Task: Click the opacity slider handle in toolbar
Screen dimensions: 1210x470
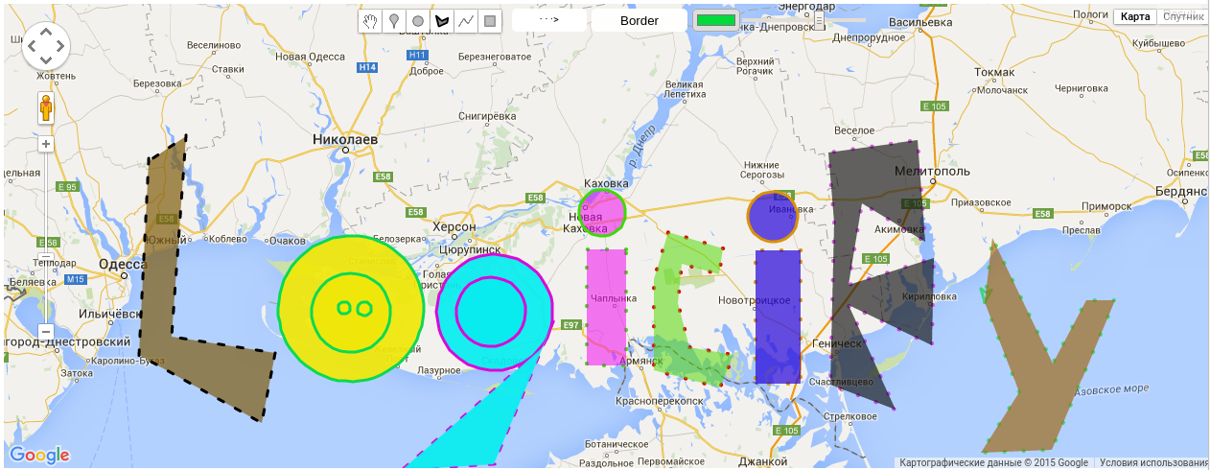Action: point(818,20)
